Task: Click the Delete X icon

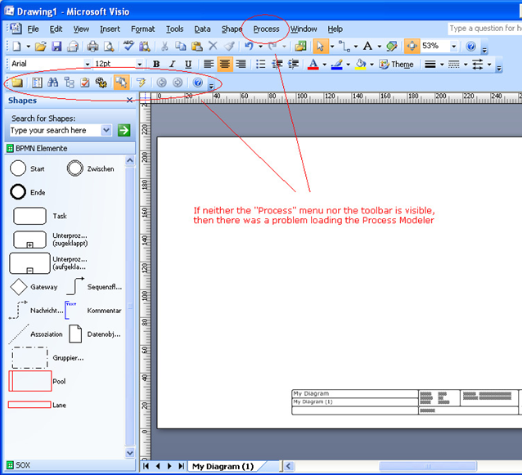Action: (213, 46)
